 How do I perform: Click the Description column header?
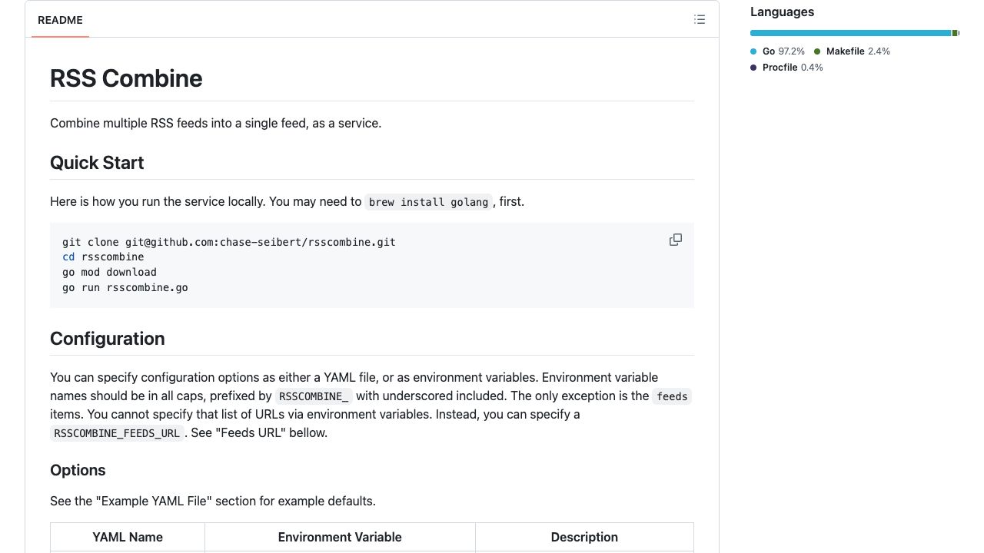click(584, 537)
